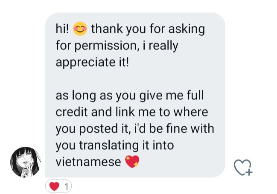This screenshot has width=277, height=194.
Task: Select the gray message bubble
Action: pos(135,95)
